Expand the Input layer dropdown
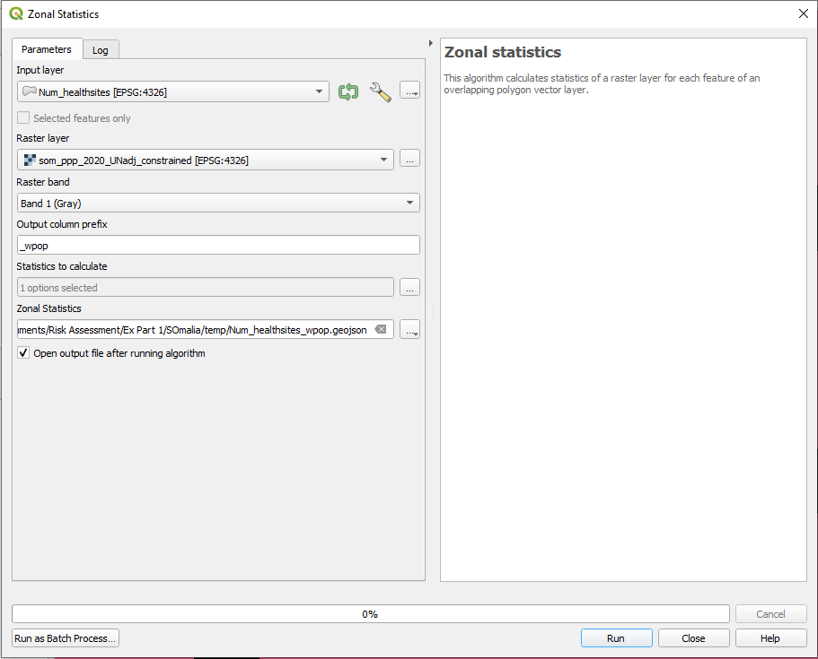 tap(321, 91)
